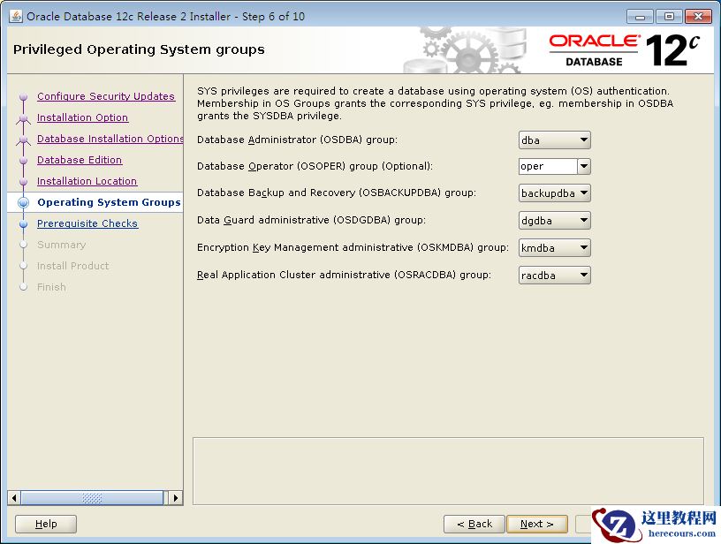Screen dimensions: 721x544
Task: Open Database Installation Options step
Action: 110,139
